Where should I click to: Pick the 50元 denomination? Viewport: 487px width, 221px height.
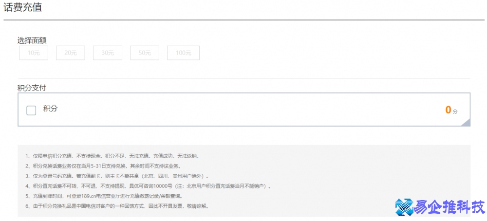pyautogui.click(x=145, y=53)
